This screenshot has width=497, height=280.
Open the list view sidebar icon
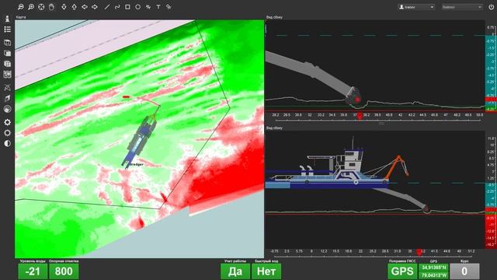pyautogui.click(x=7, y=30)
